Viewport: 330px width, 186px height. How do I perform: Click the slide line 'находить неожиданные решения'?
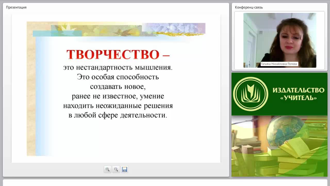(118, 106)
